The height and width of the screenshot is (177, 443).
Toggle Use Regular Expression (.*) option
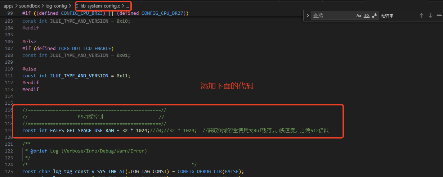click(x=375, y=15)
